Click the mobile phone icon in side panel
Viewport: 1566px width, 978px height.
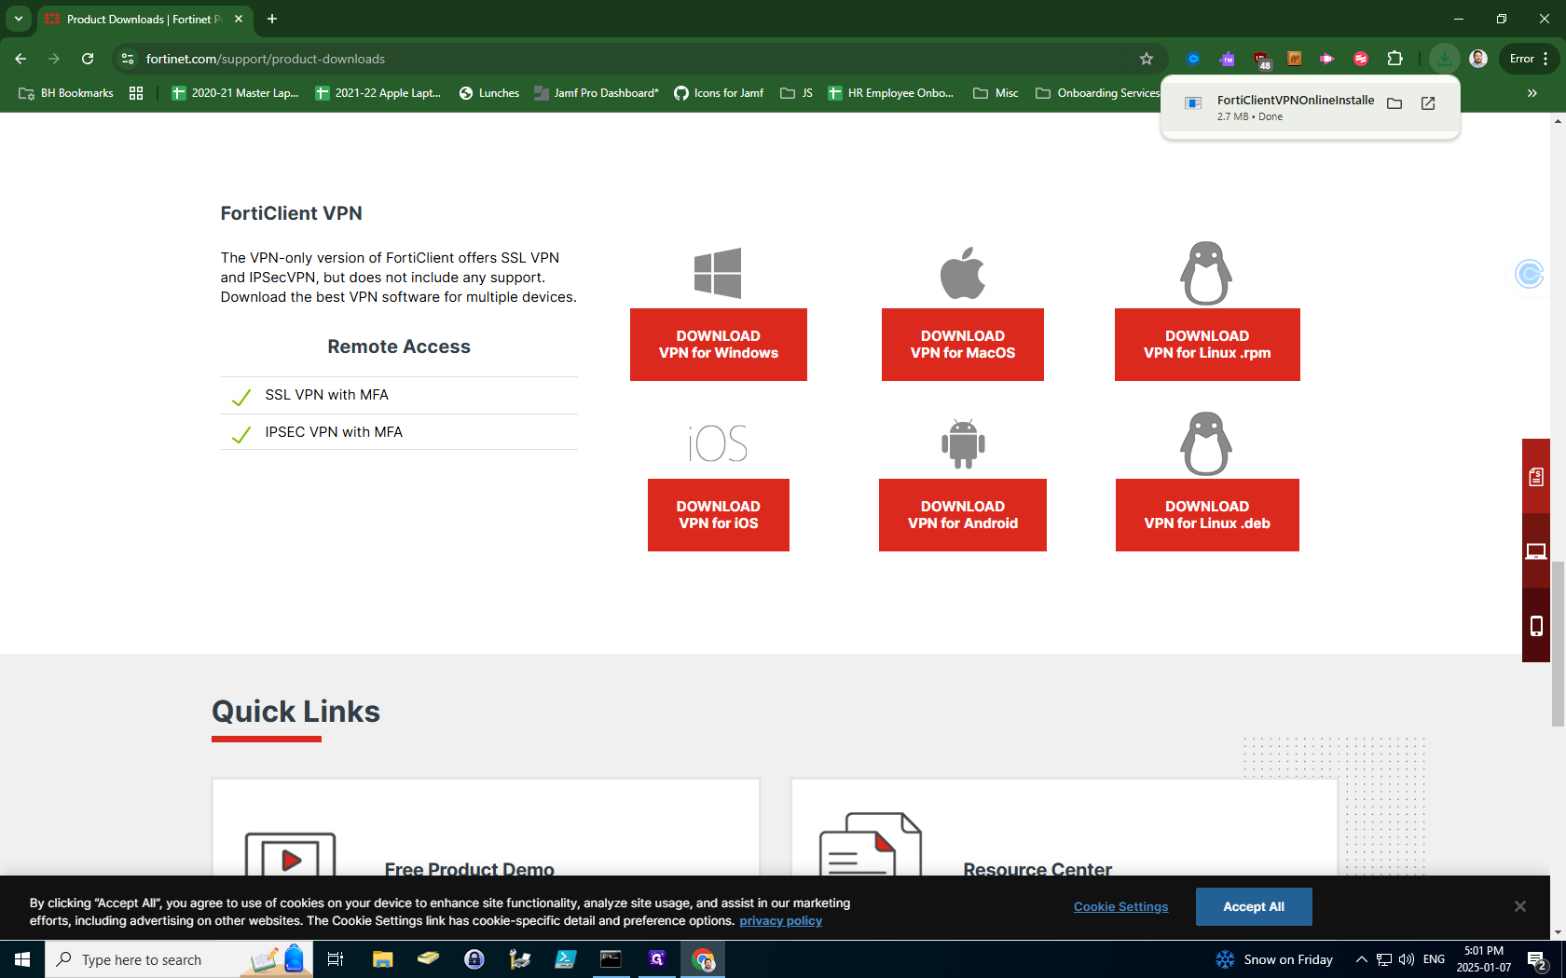pyautogui.click(x=1536, y=626)
